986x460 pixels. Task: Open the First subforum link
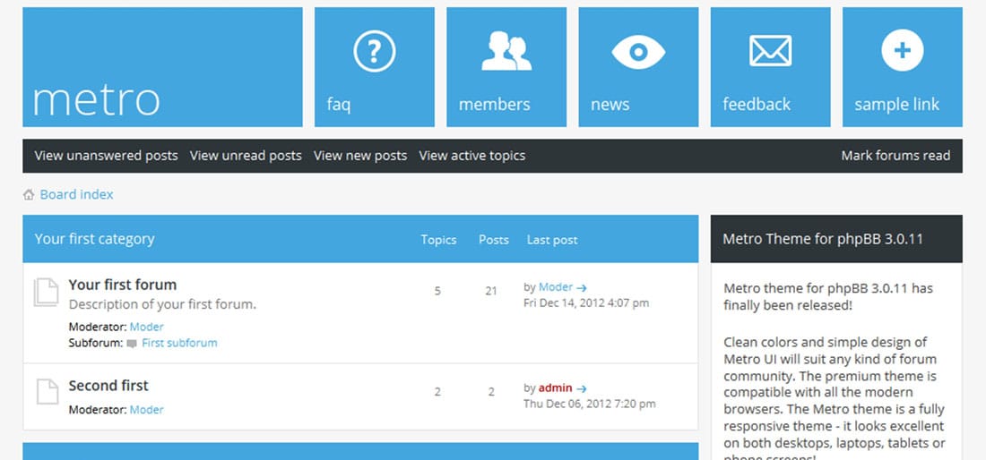(179, 343)
